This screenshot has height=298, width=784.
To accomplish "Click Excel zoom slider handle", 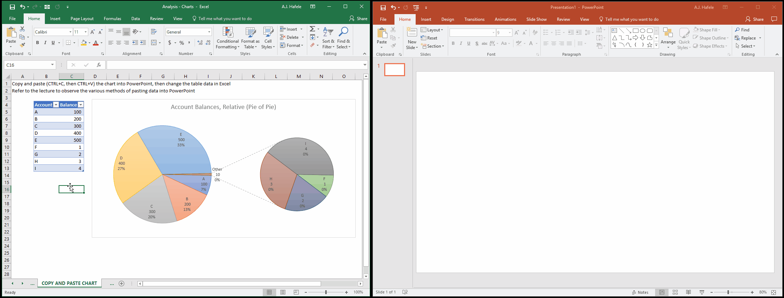I will (x=326, y=292).
